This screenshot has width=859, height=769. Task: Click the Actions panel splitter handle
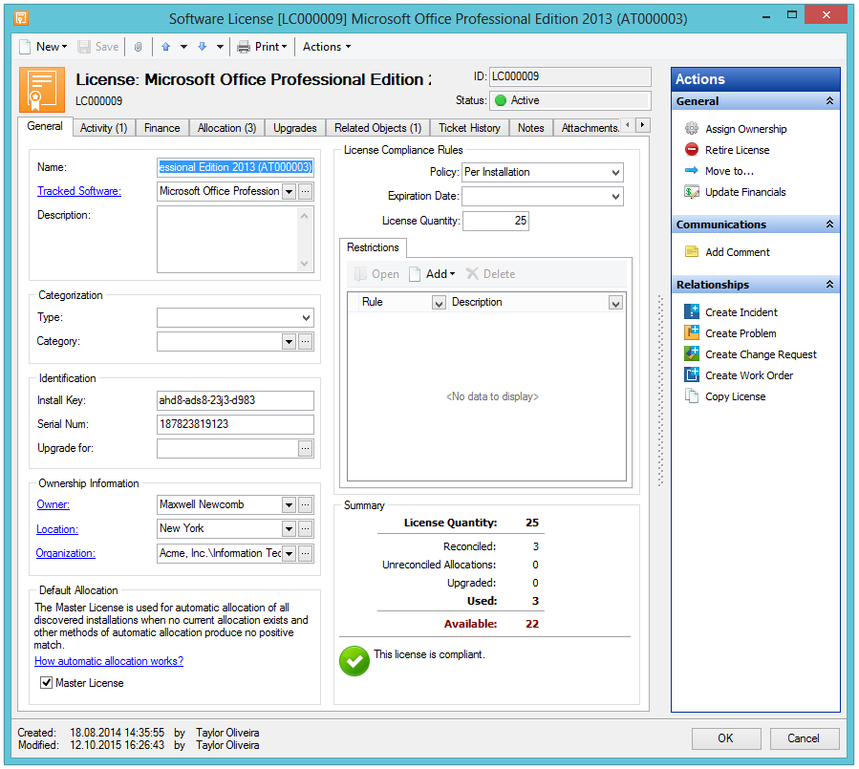click(x=660, y=391)
